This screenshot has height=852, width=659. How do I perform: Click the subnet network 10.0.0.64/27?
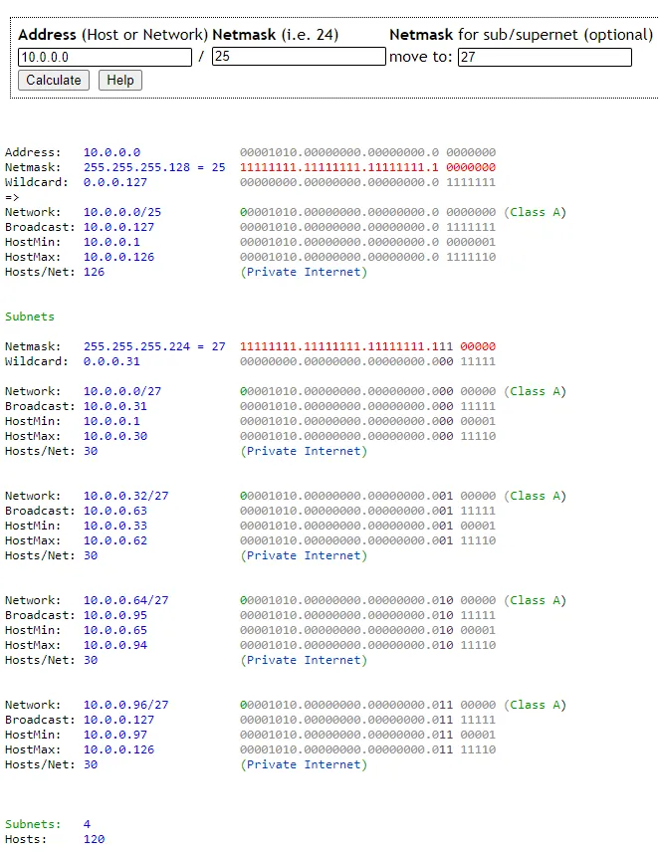click(126, 600)
